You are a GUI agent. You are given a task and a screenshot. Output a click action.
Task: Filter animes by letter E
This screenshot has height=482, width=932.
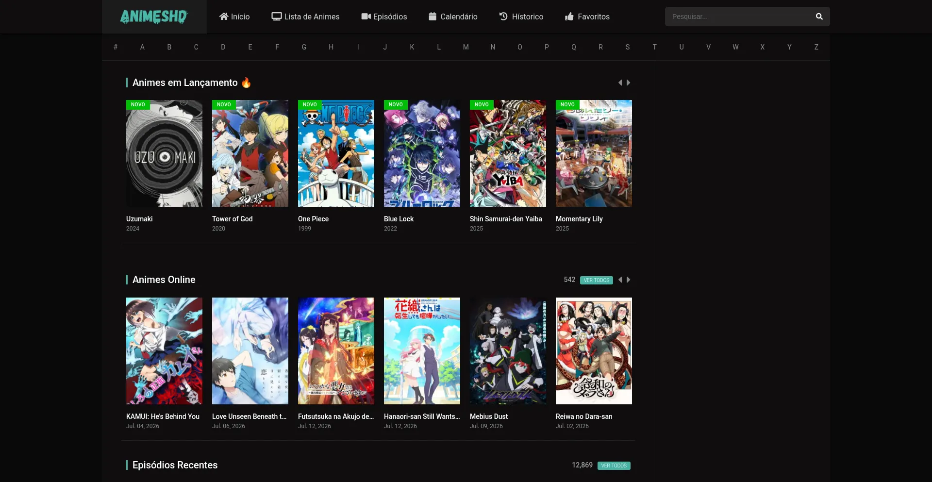pyautogui.click(x=250, y=47)
